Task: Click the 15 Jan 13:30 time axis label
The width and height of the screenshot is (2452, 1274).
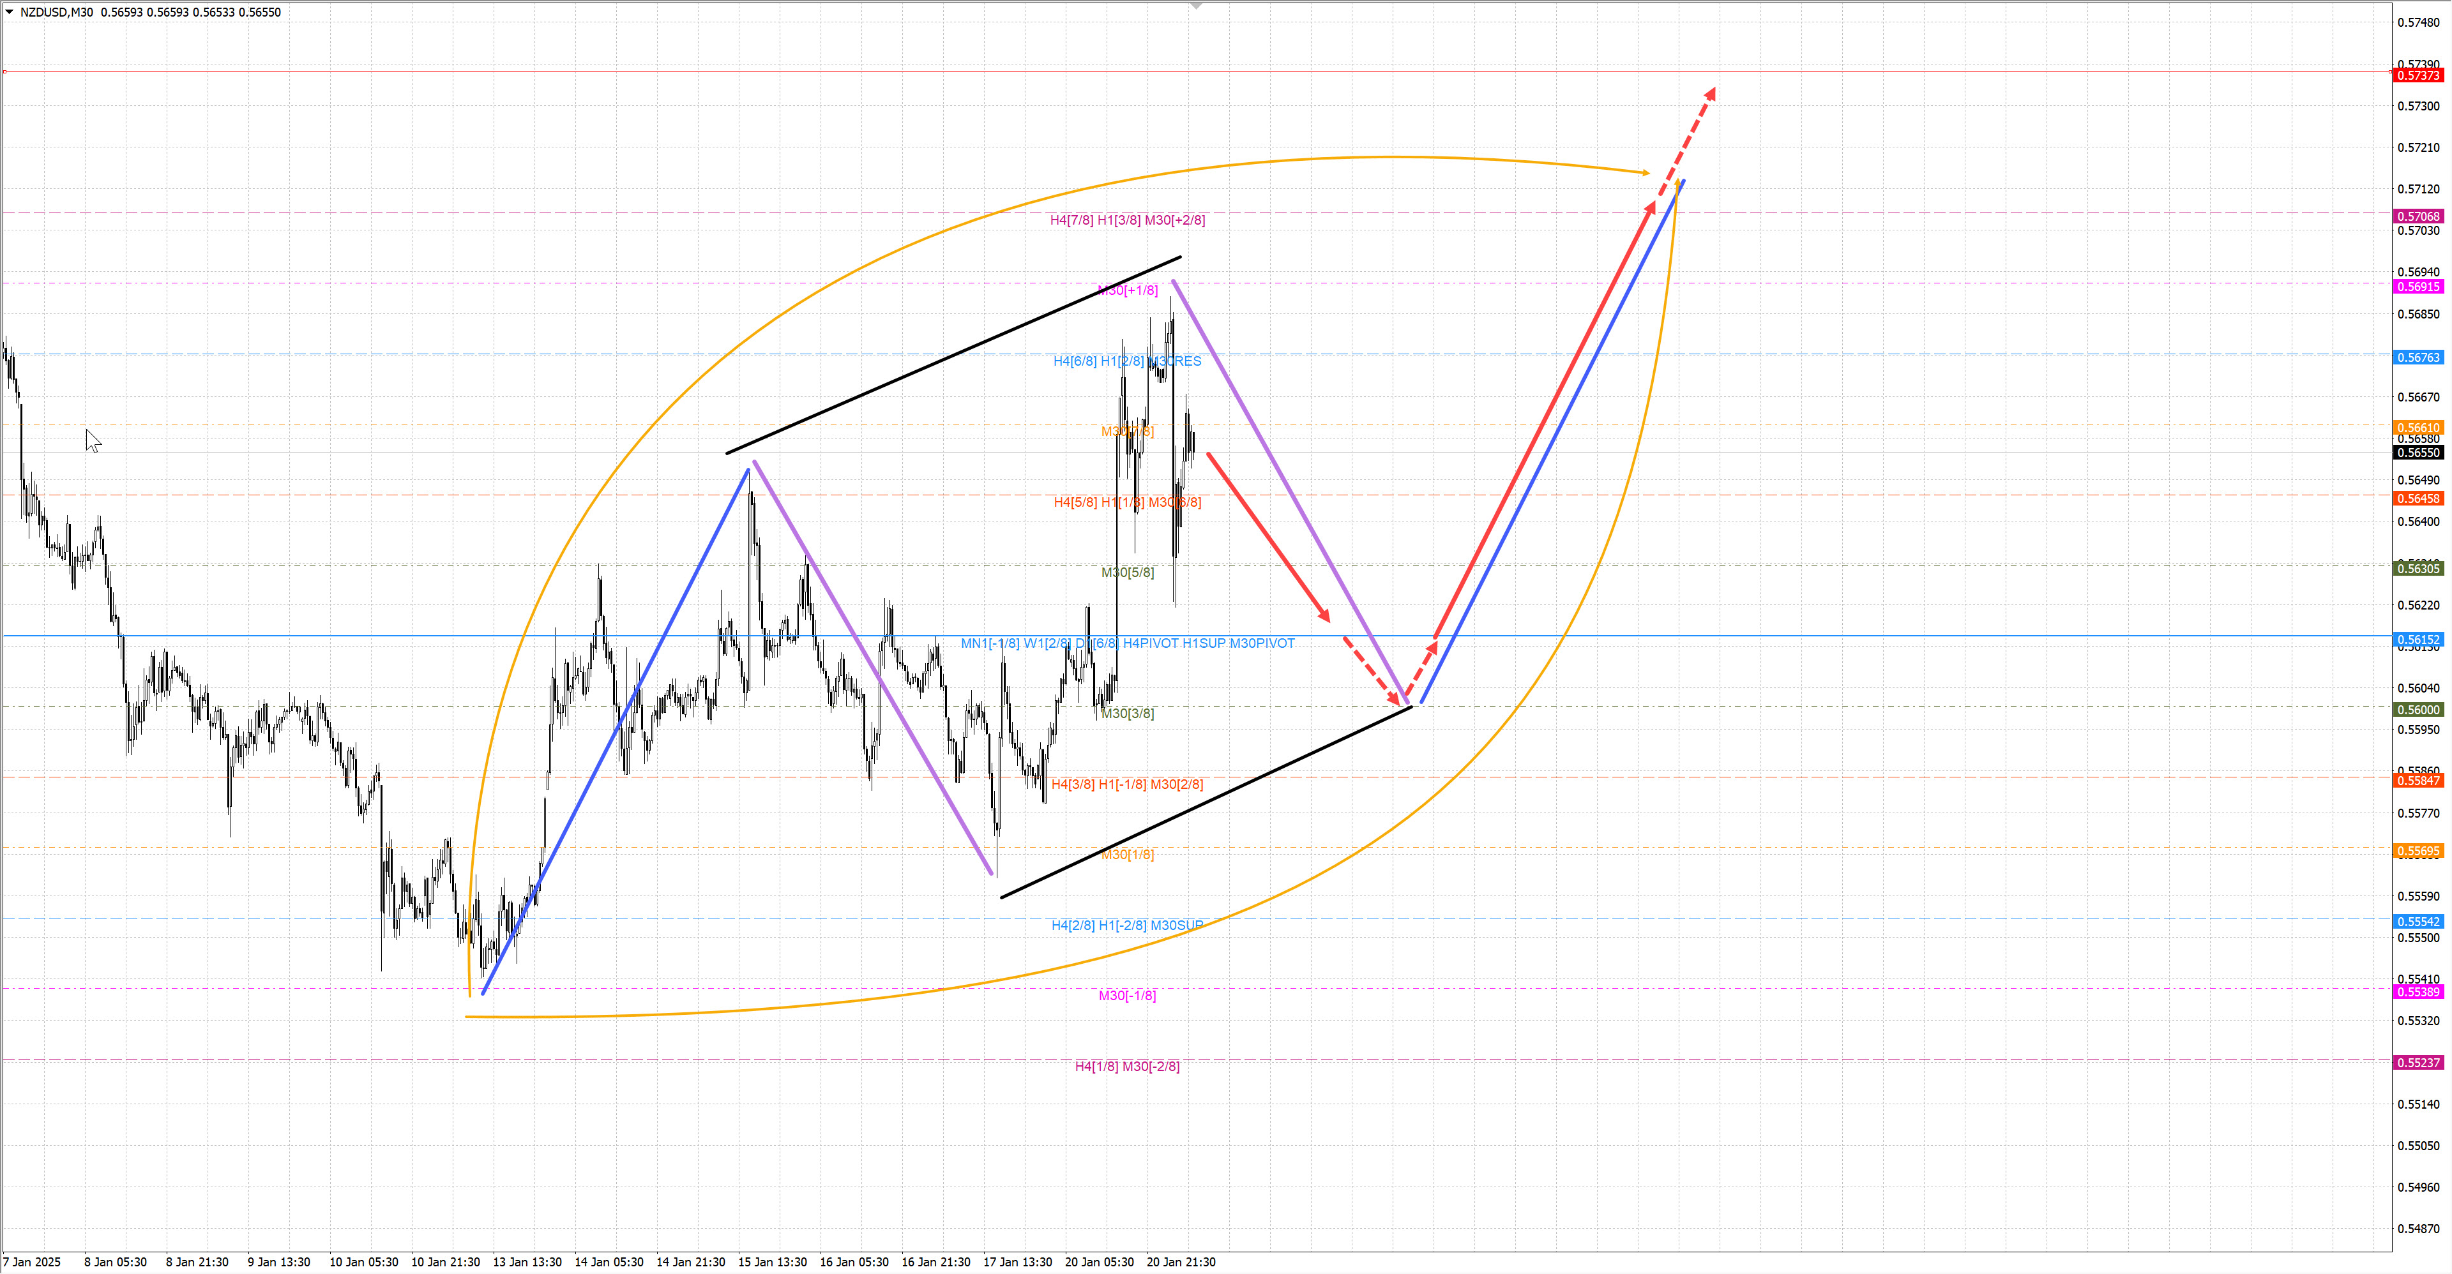Action: pyautogui.click(x=772, y=1262)
